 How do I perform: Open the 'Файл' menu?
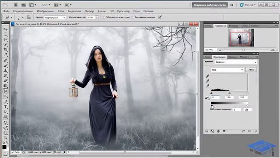(x=7, y=11)
